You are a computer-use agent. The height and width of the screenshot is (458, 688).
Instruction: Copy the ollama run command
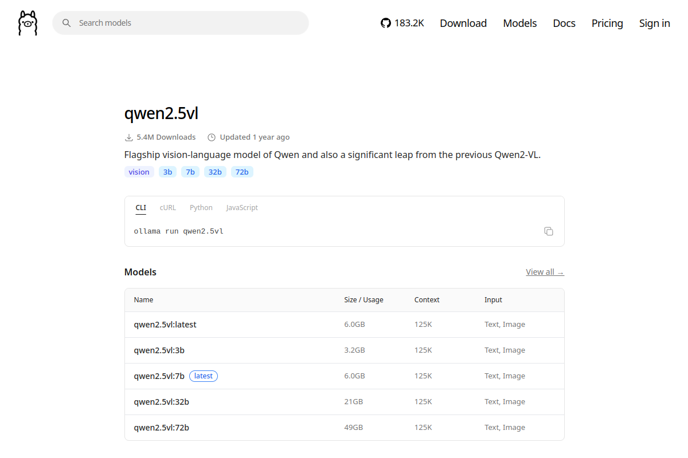pyautogui.click(x=549, y=231)
